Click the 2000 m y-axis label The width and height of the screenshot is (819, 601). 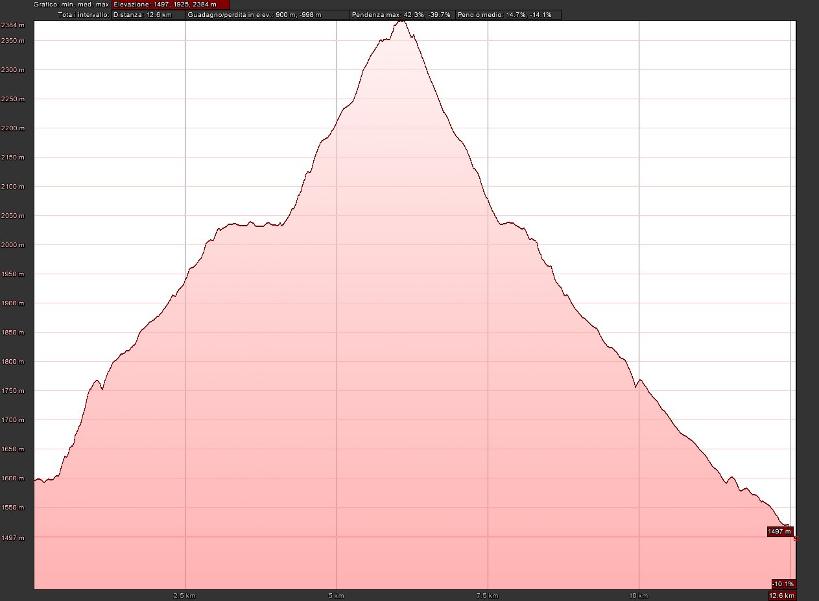[13, 245]
